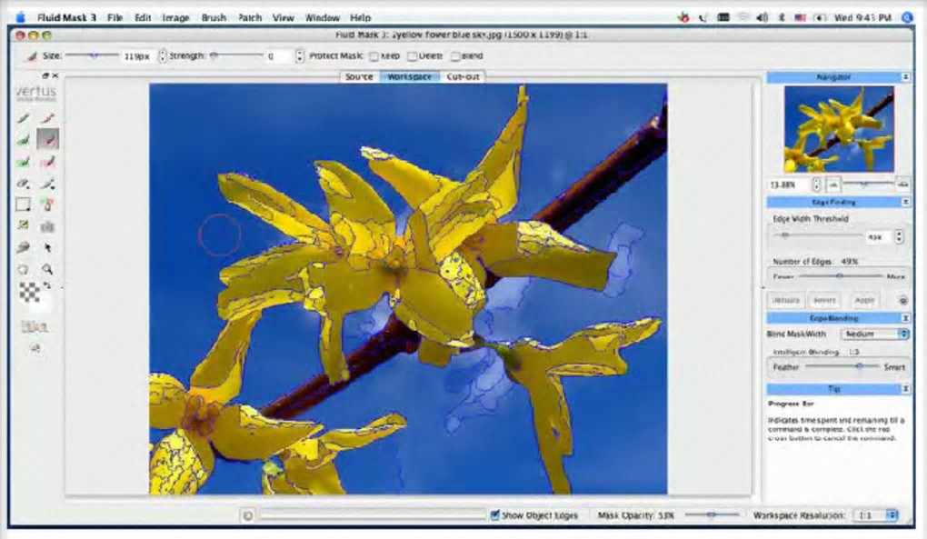This screenshot has height=539, width=927.
Task: Click the Navigator flower thumbnail
Action: [838, 129]
